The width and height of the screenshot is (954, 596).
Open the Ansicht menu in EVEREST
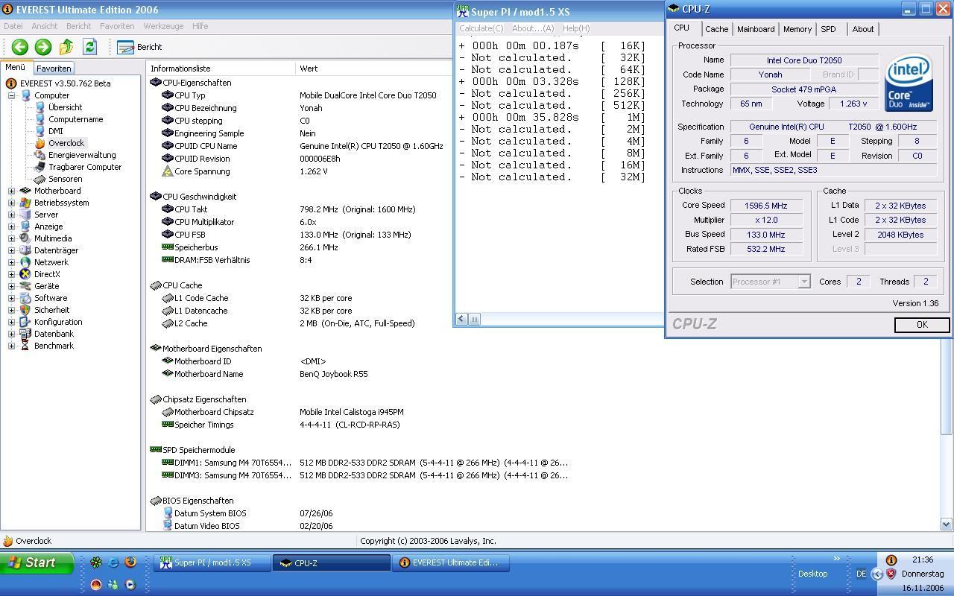(44, 26)
